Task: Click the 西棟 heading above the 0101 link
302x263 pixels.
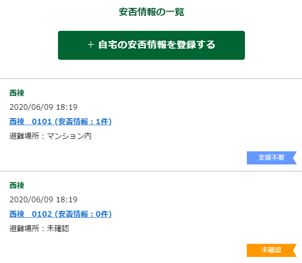Action: [17, 93]
